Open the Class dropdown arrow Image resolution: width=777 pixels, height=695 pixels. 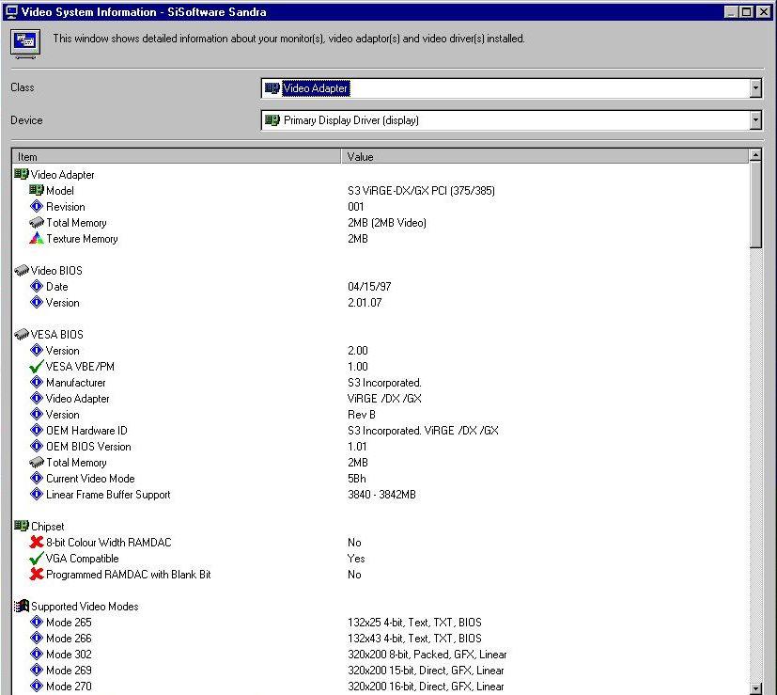pyautogui.click(x=755, y=88)
